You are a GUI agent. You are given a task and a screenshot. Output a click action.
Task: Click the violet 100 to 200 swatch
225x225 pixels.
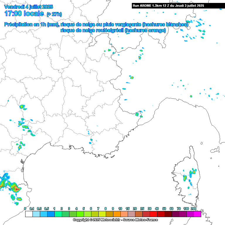tap(190, 214)
